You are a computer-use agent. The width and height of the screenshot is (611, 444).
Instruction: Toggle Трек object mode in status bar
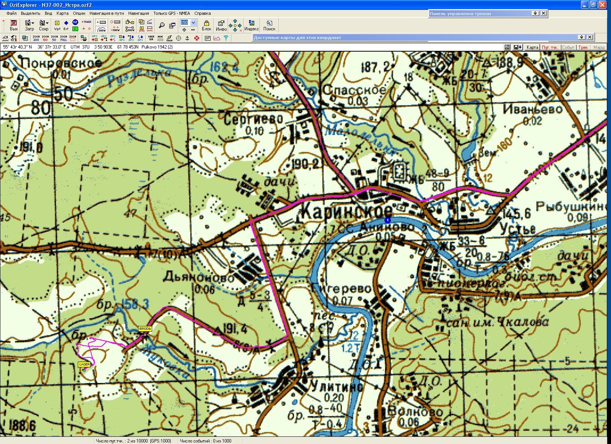[583, 47]
